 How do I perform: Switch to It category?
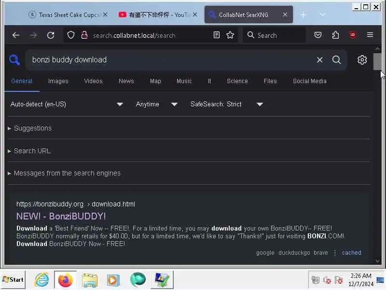(209, 81)
